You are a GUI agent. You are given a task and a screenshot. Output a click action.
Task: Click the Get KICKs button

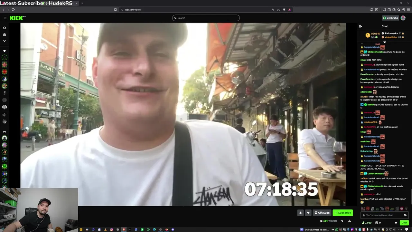tap(390, 18)
